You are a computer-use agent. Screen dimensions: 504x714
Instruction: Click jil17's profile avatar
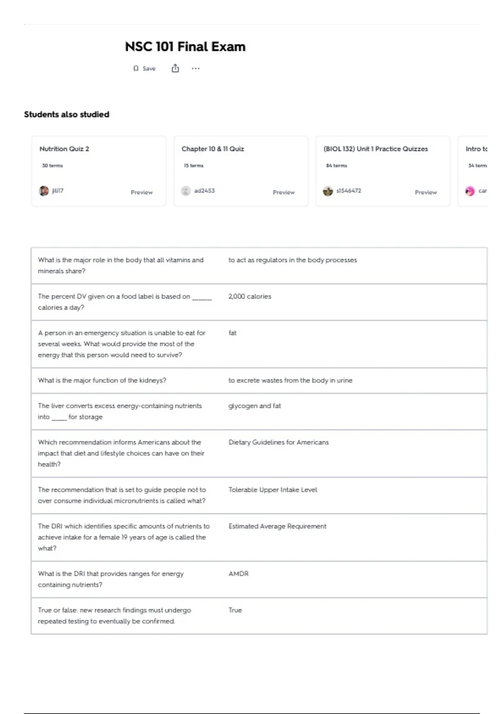coord(44,191)
